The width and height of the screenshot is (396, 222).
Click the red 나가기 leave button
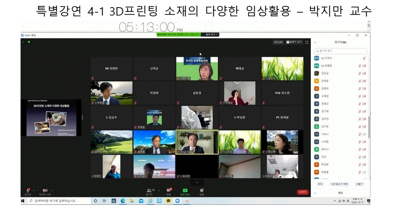pos(303,192)
